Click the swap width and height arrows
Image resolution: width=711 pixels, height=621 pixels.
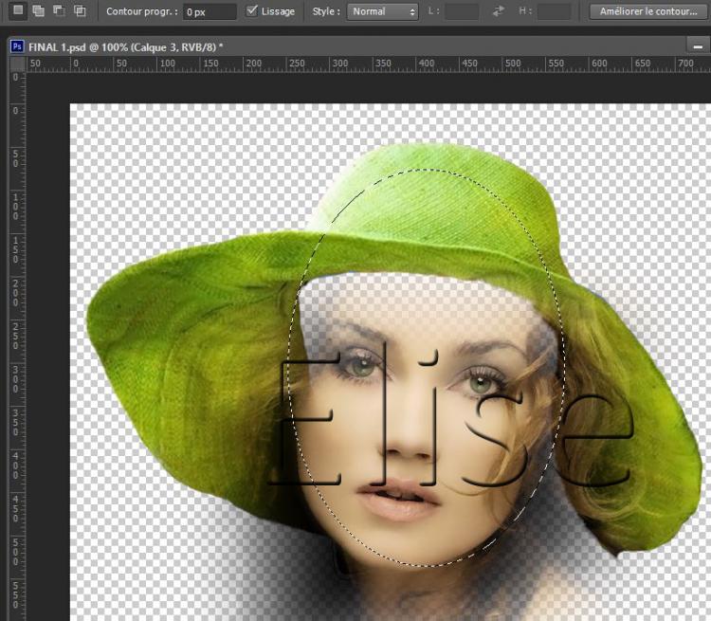500,11
